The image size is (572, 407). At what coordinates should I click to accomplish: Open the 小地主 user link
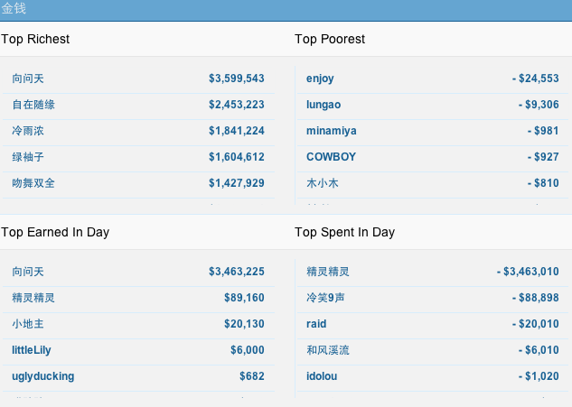click(x=28, y=324)
